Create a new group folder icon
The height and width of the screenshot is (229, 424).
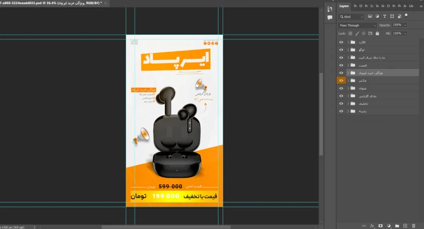[397, 225]
